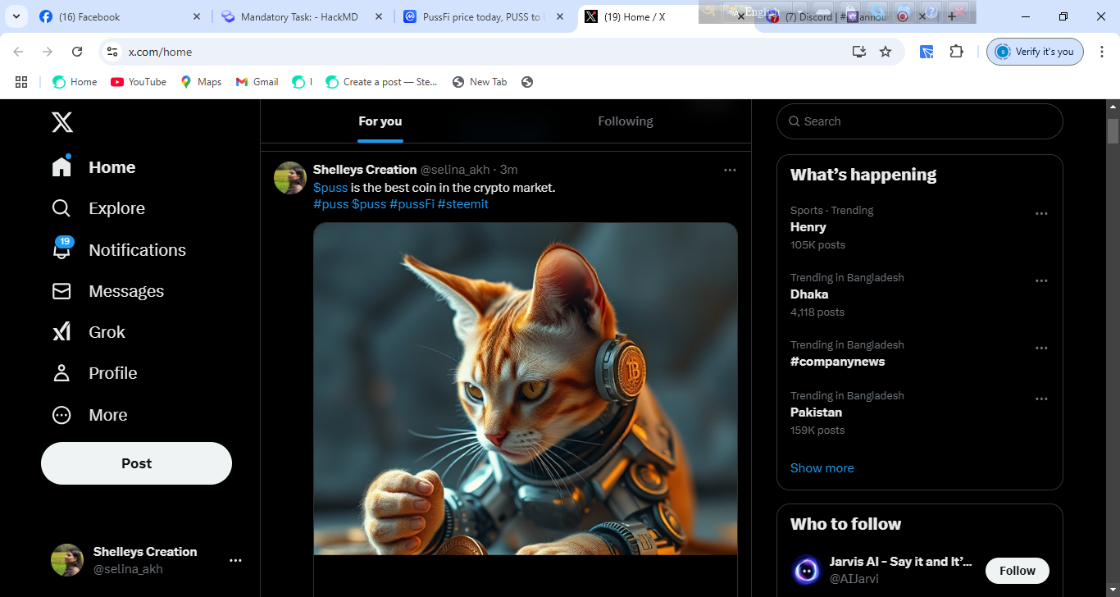Viewport: 1120px width, 597px height.
Task: Click the X logo in the sidebar
Action: pyautogui.click(x=62, y=122)
